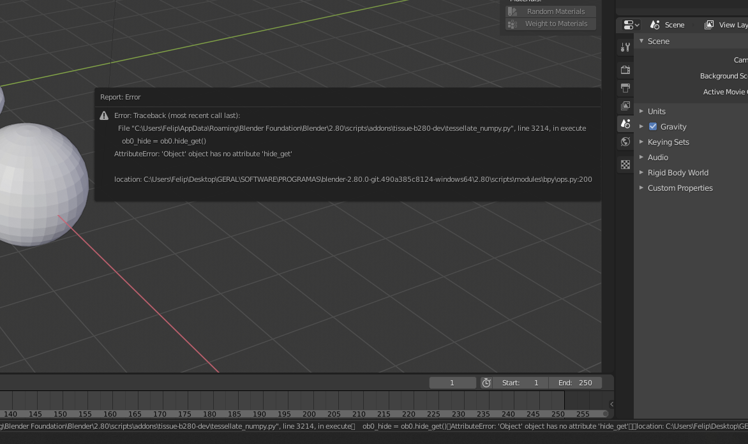Image resolution: width=748 pixels, height=444 pixels.
Task: Open the Texture properties tab
Action: click(625, 165)
